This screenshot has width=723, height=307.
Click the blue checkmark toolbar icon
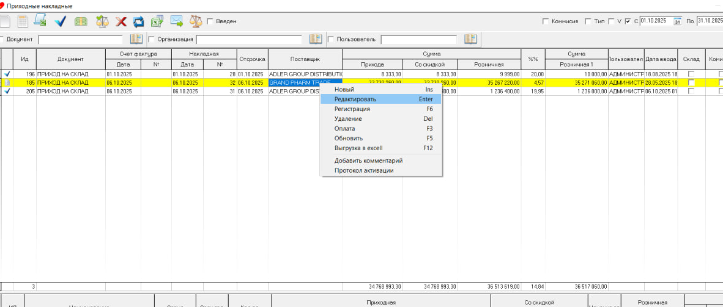(61, 21)
